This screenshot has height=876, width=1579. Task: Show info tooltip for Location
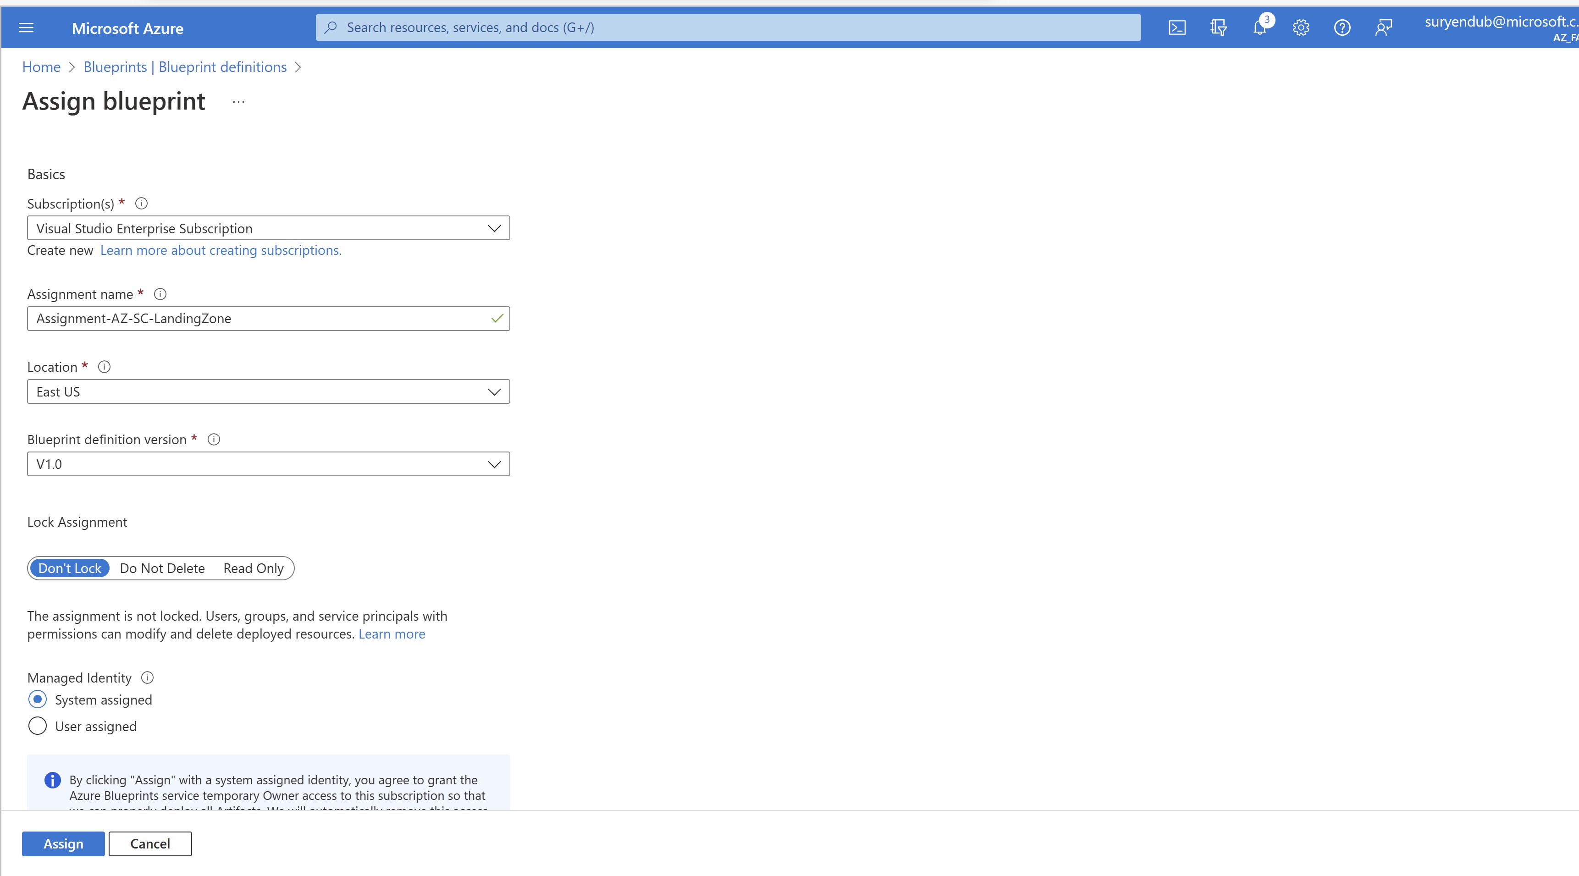(x=104, y=367)
